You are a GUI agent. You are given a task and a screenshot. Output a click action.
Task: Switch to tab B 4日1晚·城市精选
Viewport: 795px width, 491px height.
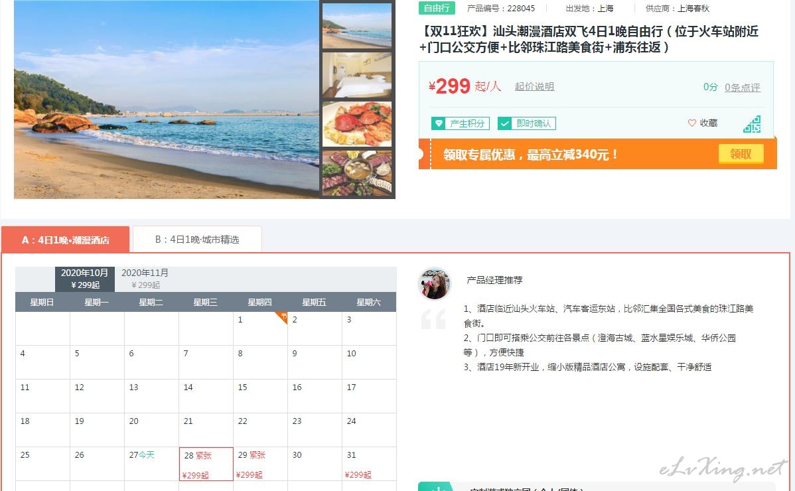[x=197, y=239]
